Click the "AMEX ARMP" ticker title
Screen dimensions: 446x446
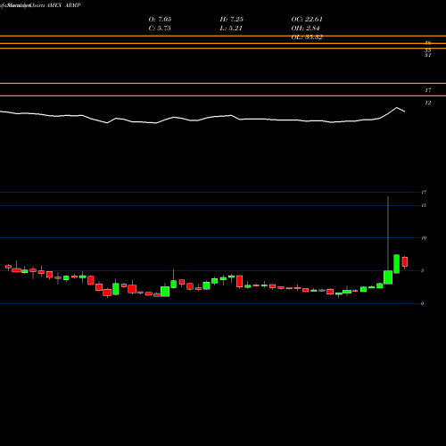[x=63, y=5]
